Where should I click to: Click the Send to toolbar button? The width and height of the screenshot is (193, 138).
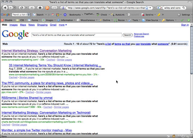coord(148,15)
